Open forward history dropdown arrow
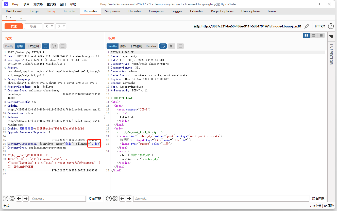Viewport: 337px width, 211px height. tap(64, 26)
